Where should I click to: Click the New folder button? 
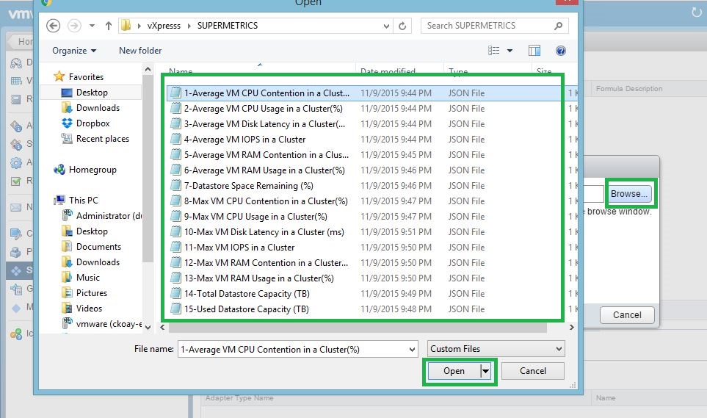pos(140,51)
